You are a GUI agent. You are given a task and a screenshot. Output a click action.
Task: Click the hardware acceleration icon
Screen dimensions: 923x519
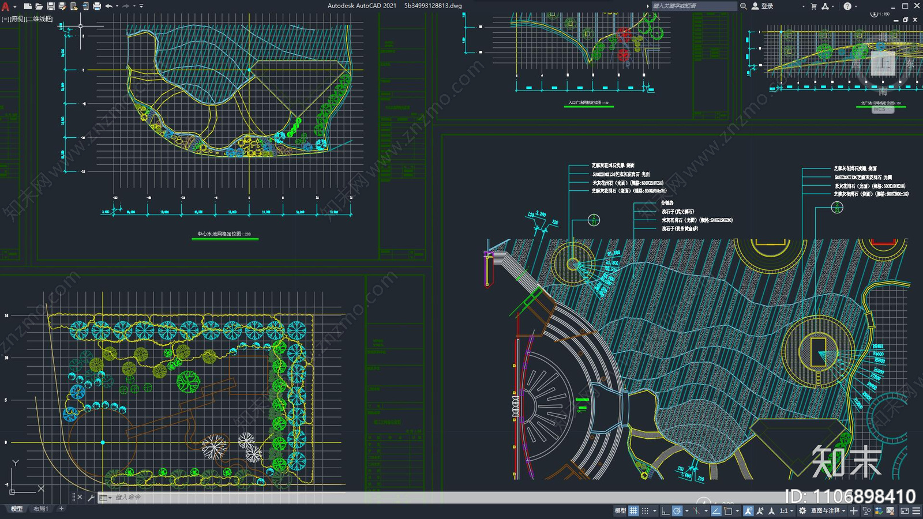[x=879, y=511]
